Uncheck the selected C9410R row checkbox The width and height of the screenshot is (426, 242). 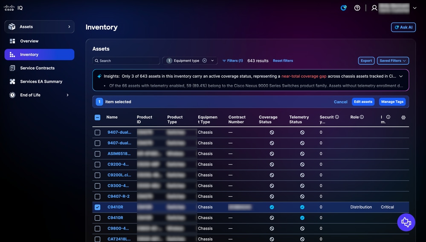pyautogui.click(x=97, y=207)
